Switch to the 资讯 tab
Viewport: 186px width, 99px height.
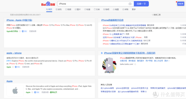pos(59,9)
